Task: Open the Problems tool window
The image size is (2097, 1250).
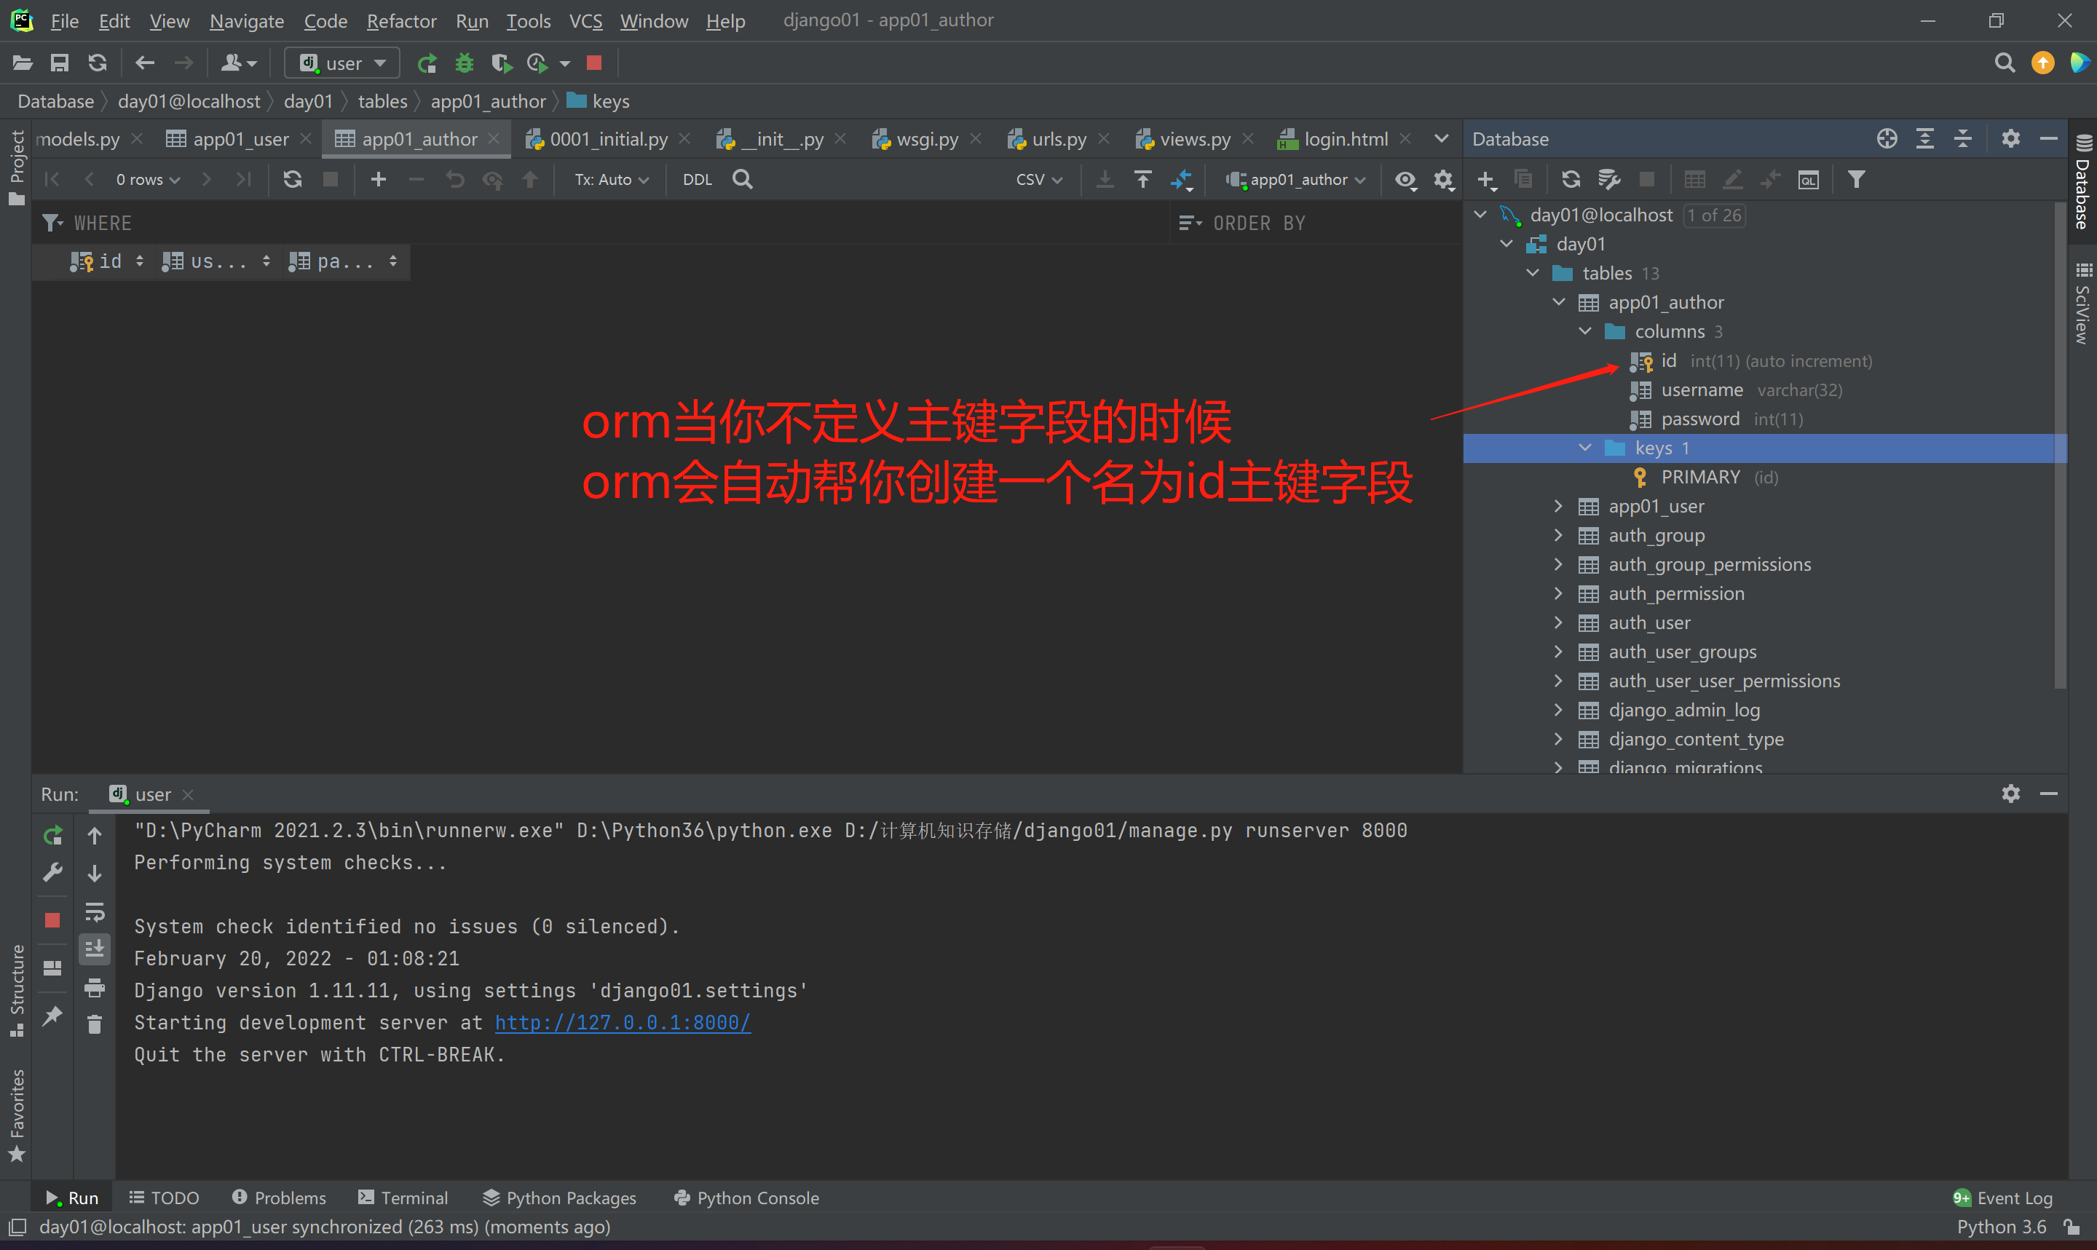Action: (279, 1198)
